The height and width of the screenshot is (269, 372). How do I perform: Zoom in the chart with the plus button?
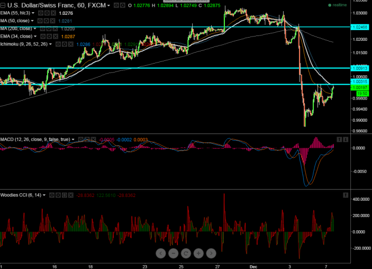click(x=198, y=253)
